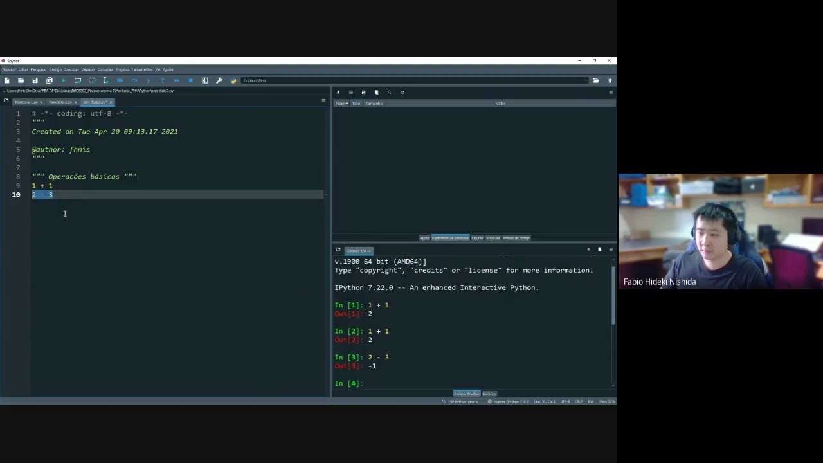Remove all variables in variable explorer
The image size is (823, 463).
point(376,92)
